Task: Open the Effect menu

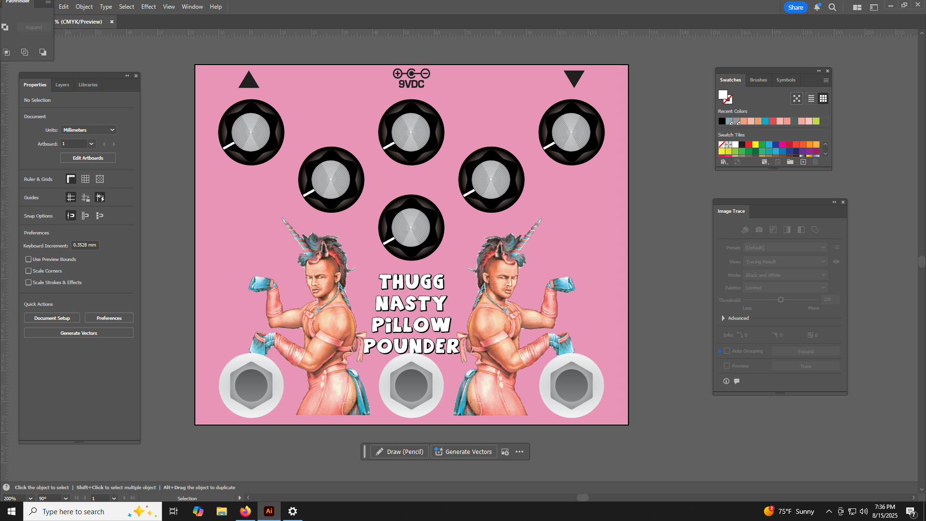Action: pyautogui.click(x=149, y=7)
